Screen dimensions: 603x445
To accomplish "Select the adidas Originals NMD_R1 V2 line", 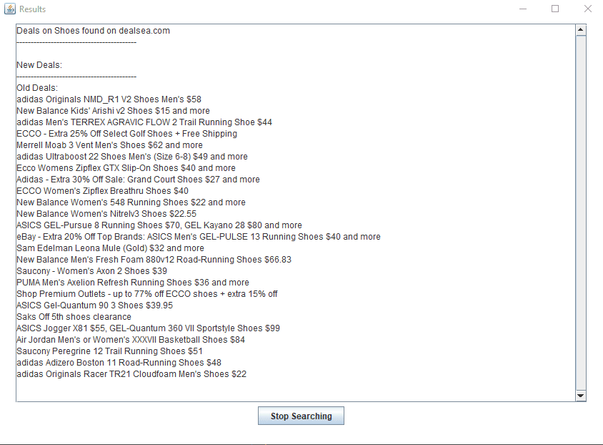I will [x=109, y=99].
